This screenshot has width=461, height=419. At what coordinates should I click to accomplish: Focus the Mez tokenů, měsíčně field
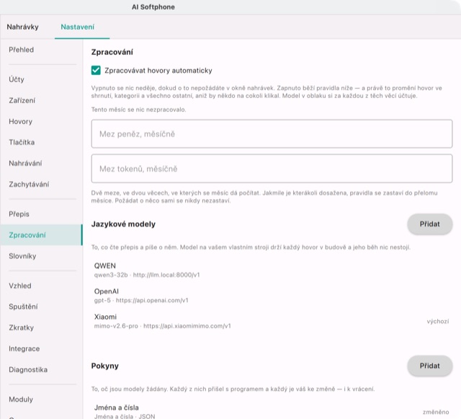pyautogui.click(x=272, y=169)
